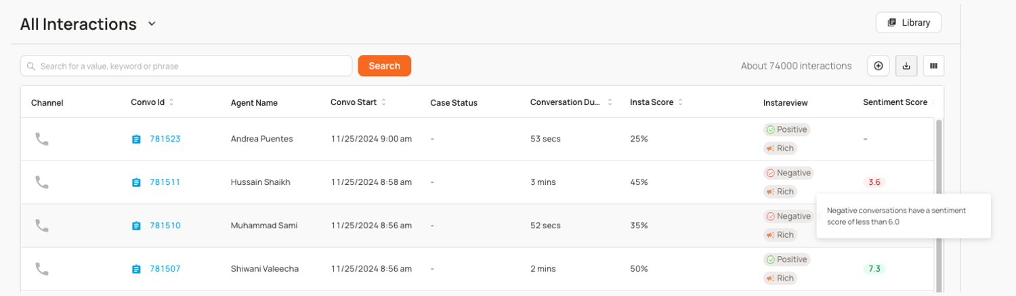Screen dimensions: 1016x296
Task: Sort by Insta Score column
Action: (x=680, y=102)
